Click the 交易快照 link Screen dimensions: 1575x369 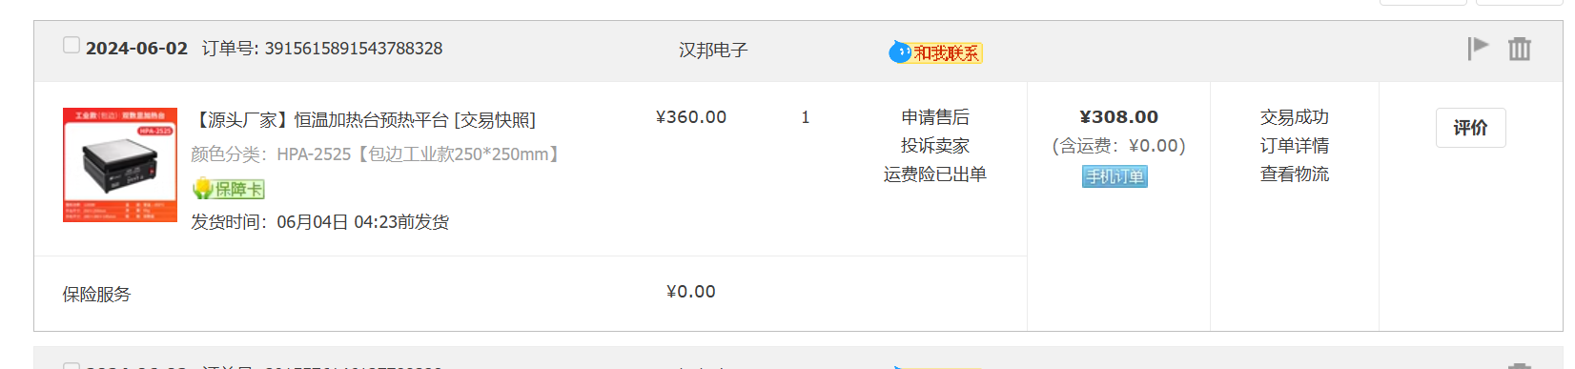[495, 120]
